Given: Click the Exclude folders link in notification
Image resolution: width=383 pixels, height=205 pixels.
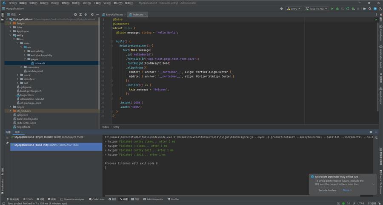Looking at the screenshot, I should pyautogui.click(x=328, y=190).
